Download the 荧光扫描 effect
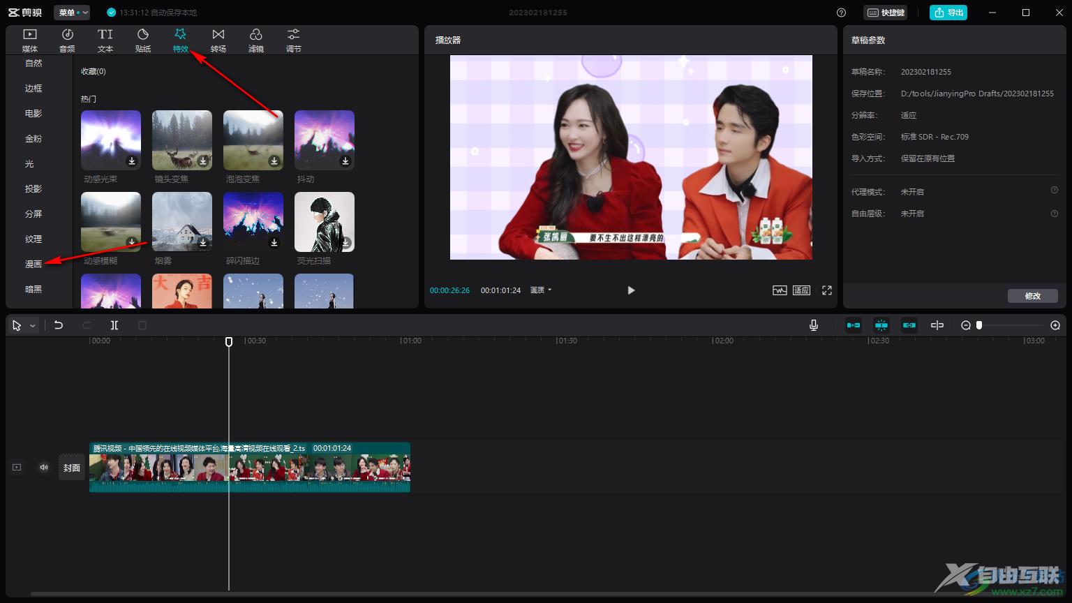Screen dimensions: 1072x603 click(x=345, y=243)
